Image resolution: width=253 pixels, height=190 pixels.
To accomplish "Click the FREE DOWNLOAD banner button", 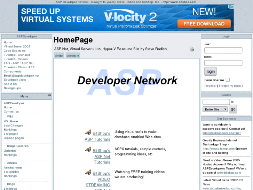I will point(204,24).
